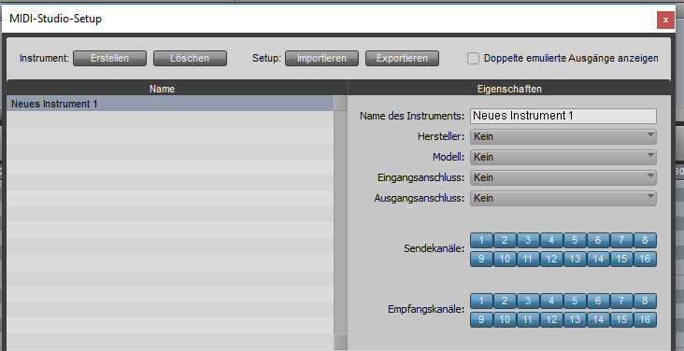Select Neues Instrument 1 in list
The height and width of the screenshot is (351, 684).
click(170, 104)
